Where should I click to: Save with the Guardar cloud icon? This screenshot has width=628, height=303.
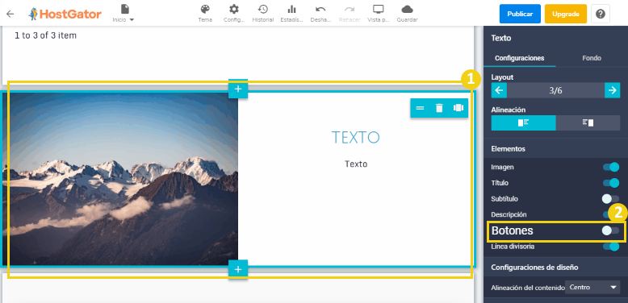point(407,13)
